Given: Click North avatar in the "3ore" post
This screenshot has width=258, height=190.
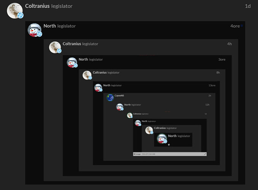Looking at the screenshot, I should [x=72, y=62].
